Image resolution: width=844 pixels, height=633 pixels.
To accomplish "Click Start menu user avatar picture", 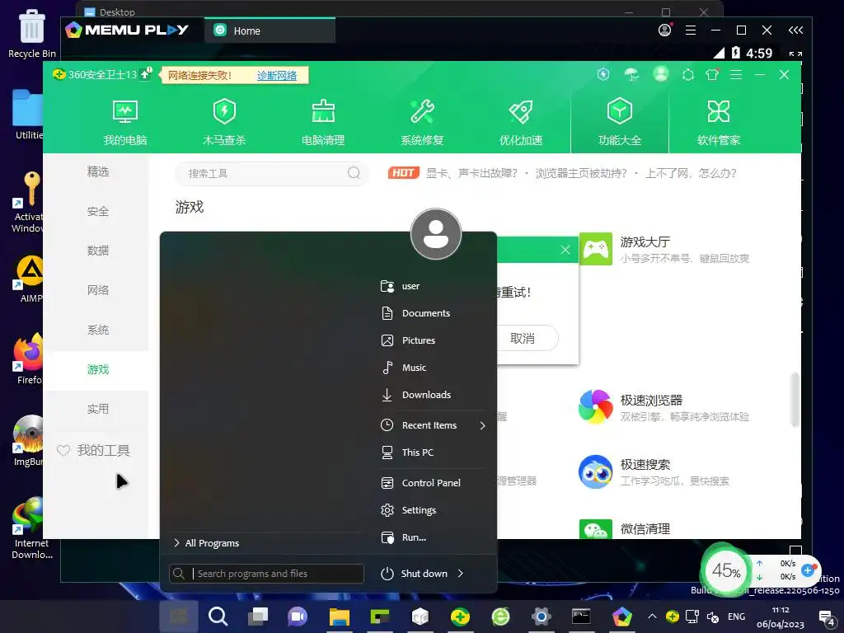I will pyautogui.click(x=436, y=234).
